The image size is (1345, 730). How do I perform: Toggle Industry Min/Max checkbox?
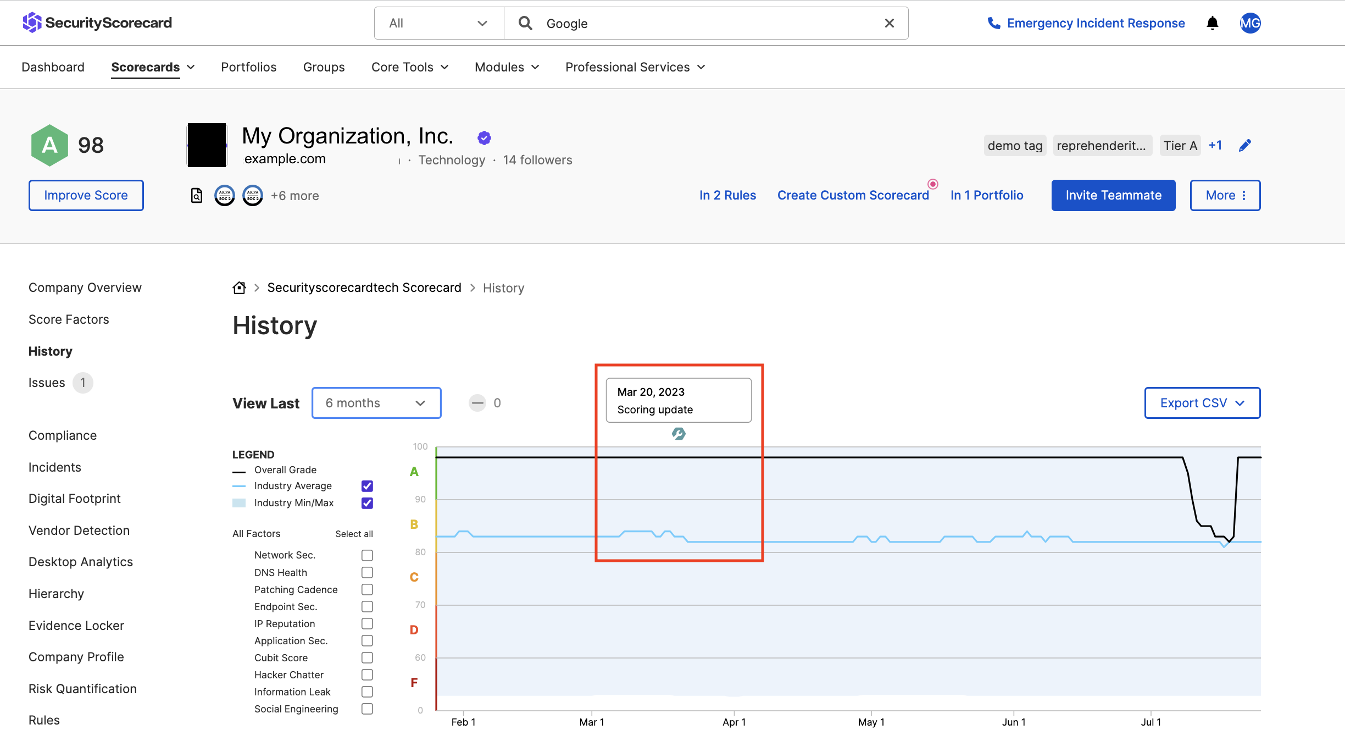(367, 503)
